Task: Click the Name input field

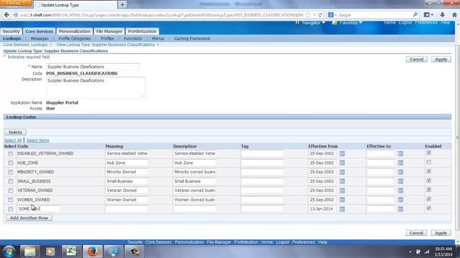Action: coord(93,67)
